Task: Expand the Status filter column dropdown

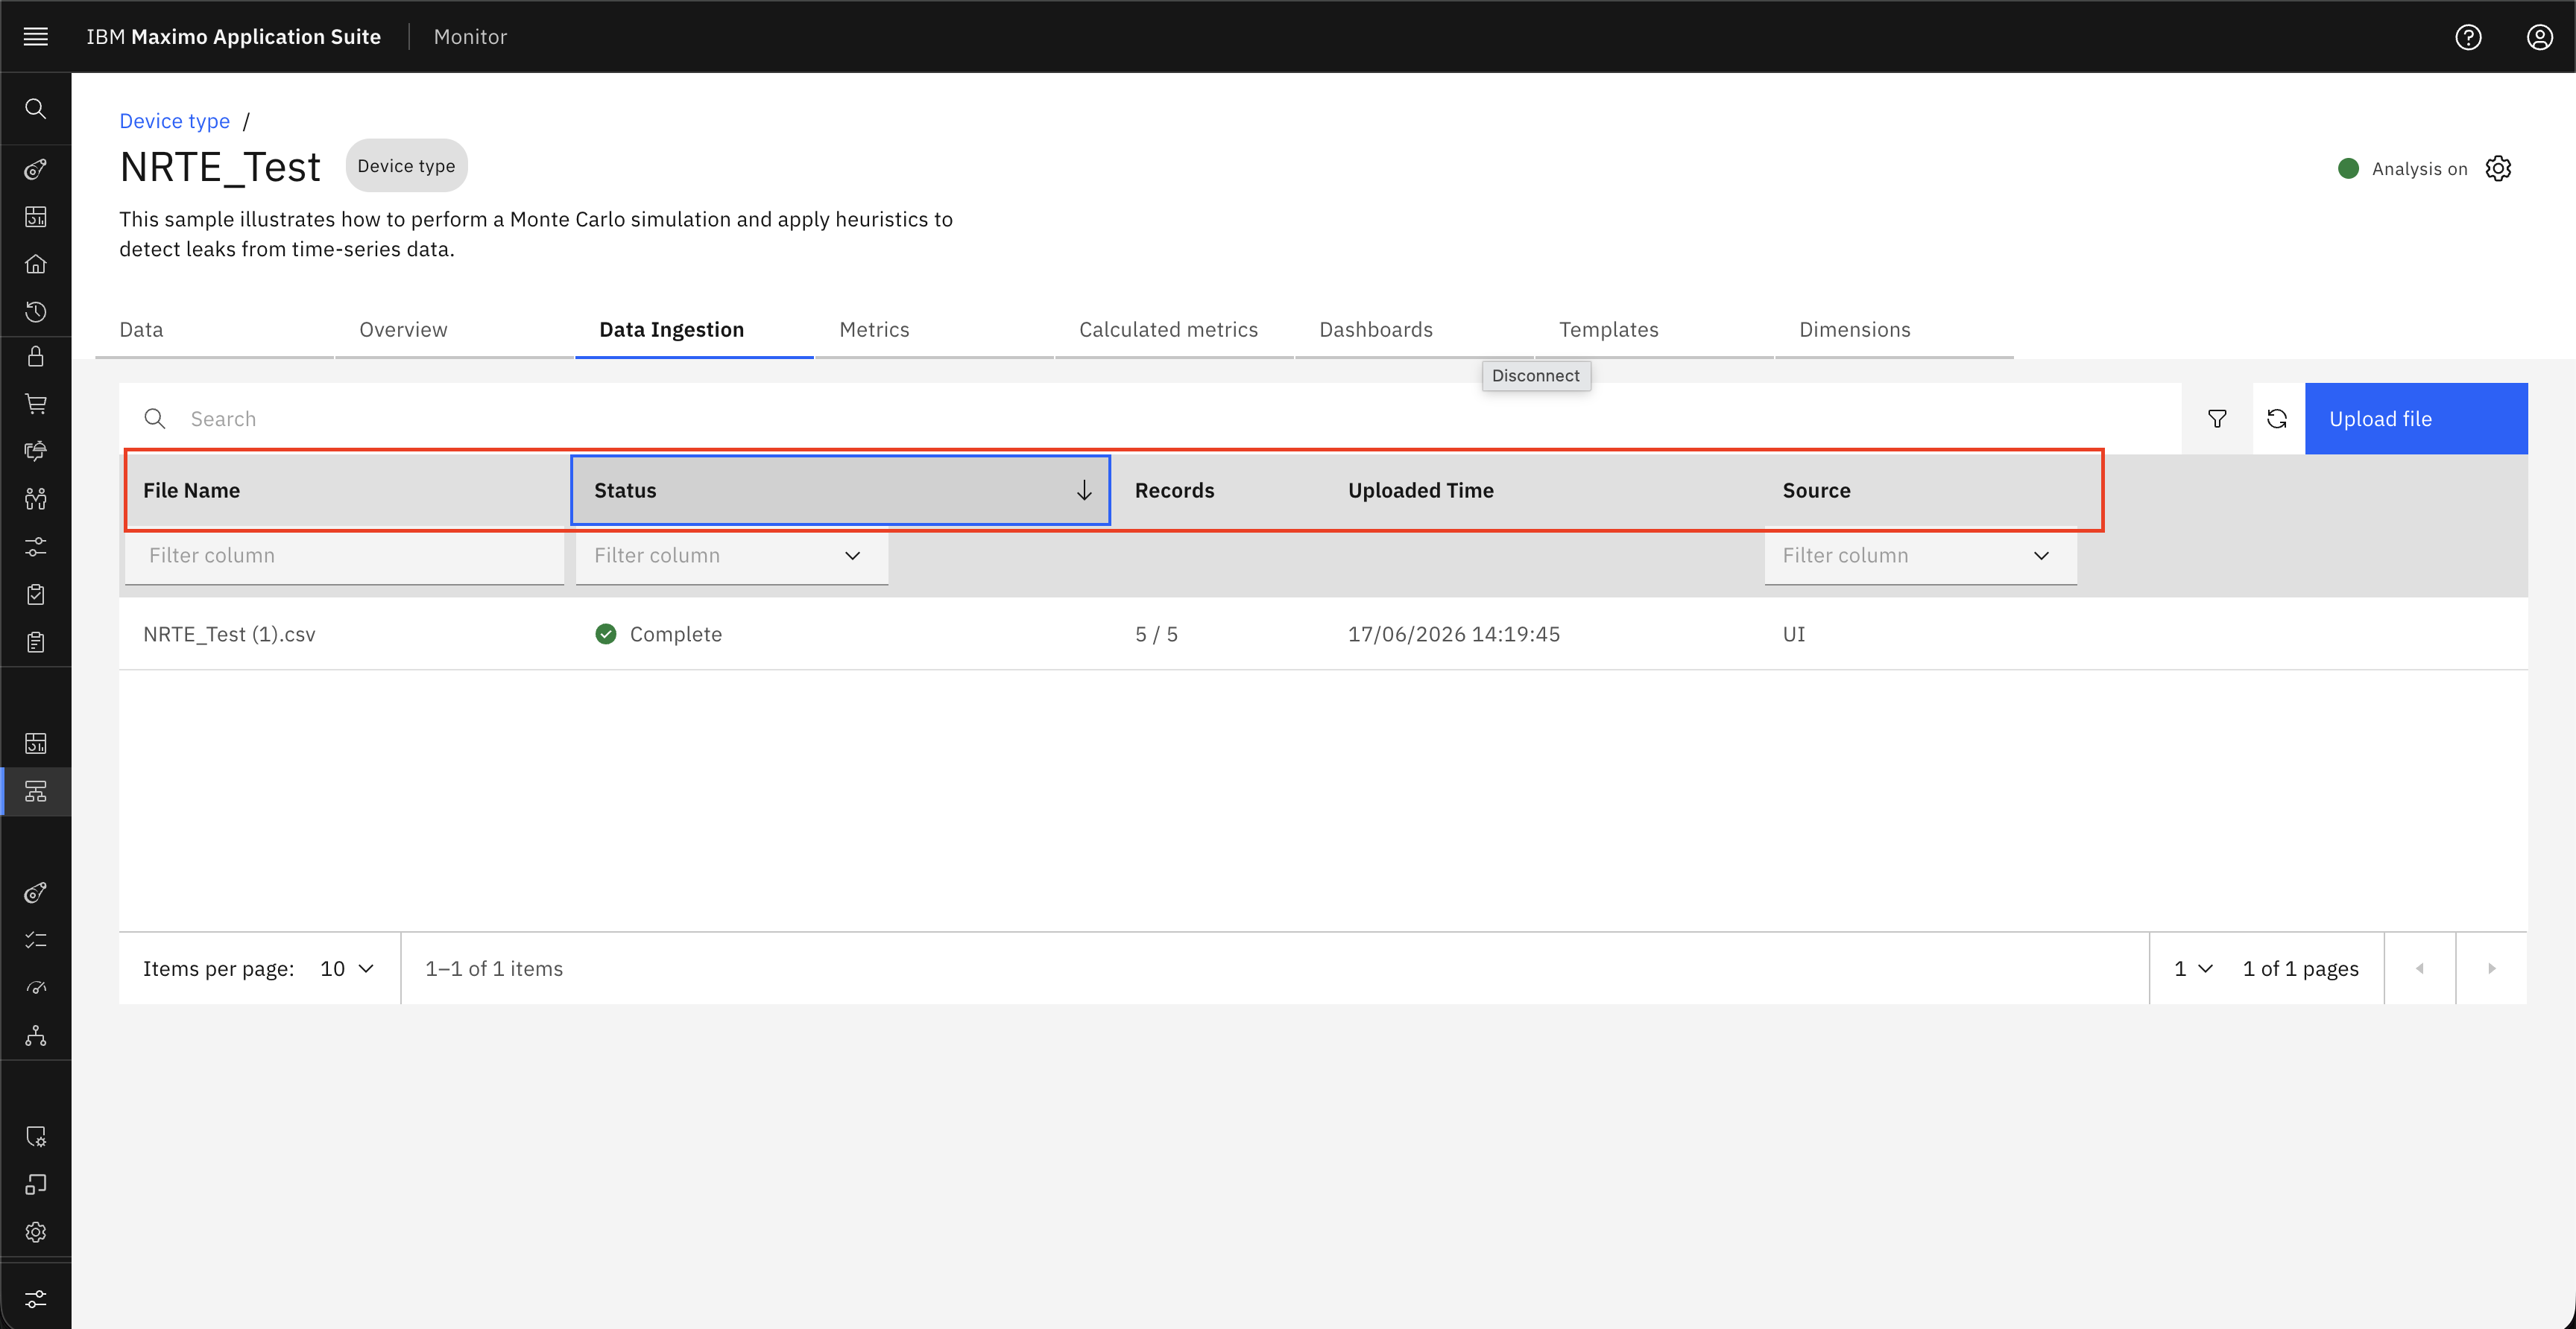Action: pos(852,556)
